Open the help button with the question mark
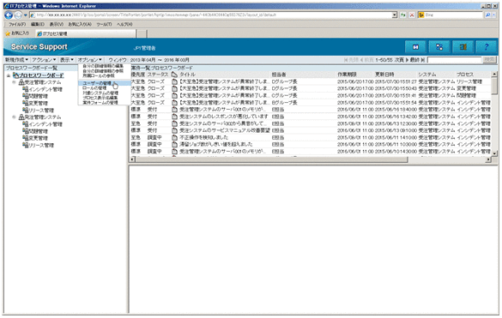The image size is (502, 318). pyautogui.click(x=486, y=47)
